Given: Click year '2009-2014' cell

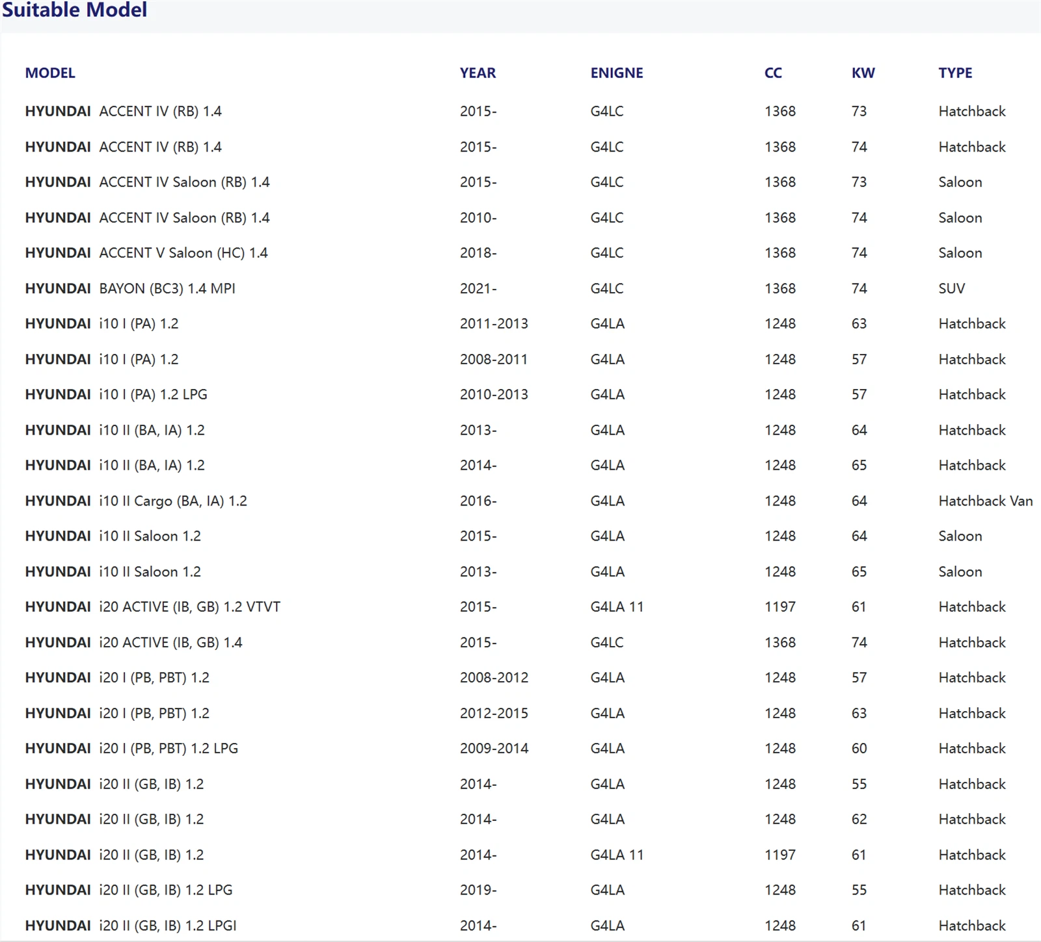Looking at the screenshot, I should 494,749.
